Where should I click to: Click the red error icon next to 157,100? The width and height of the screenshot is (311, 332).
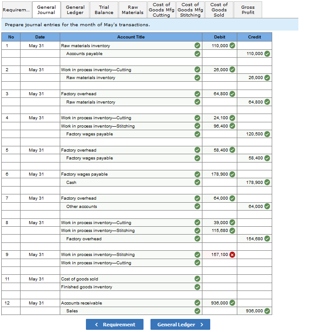(x=232, y=255)
